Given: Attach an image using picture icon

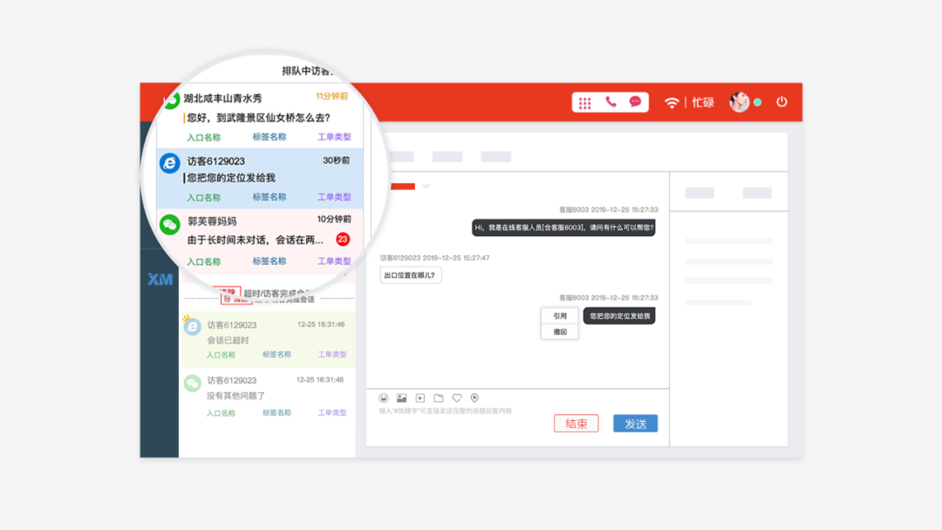Looking at the screenshot, I should click(x=402, y=398).
